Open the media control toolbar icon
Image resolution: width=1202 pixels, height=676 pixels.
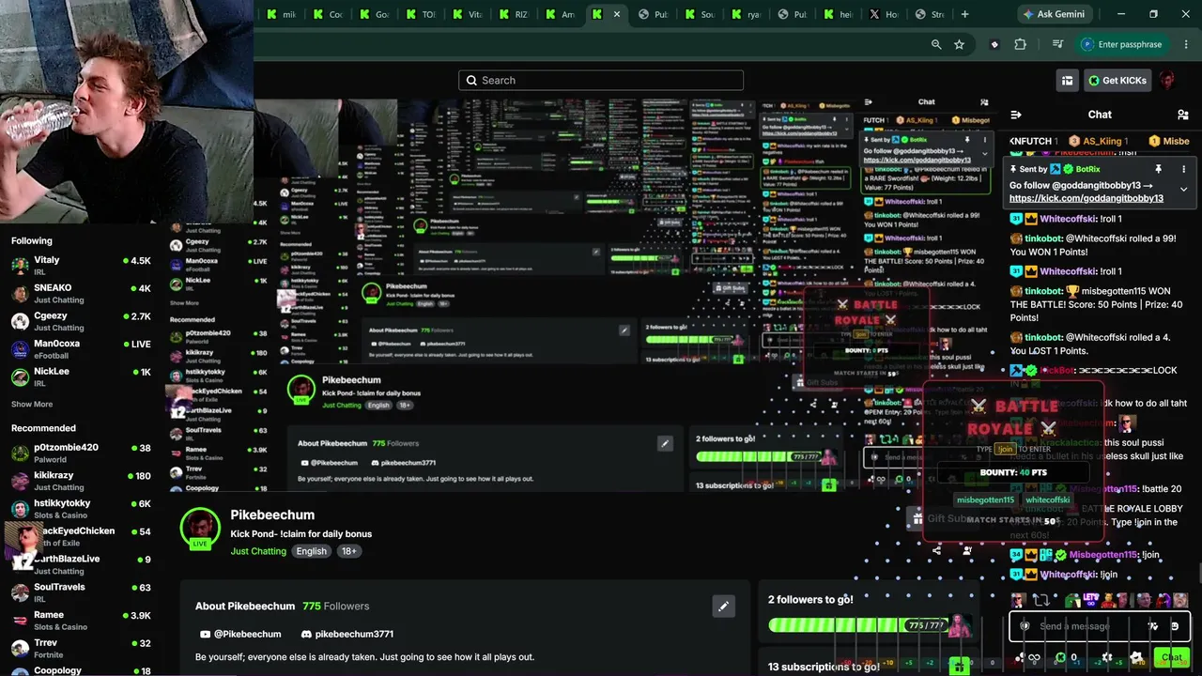1057,44
